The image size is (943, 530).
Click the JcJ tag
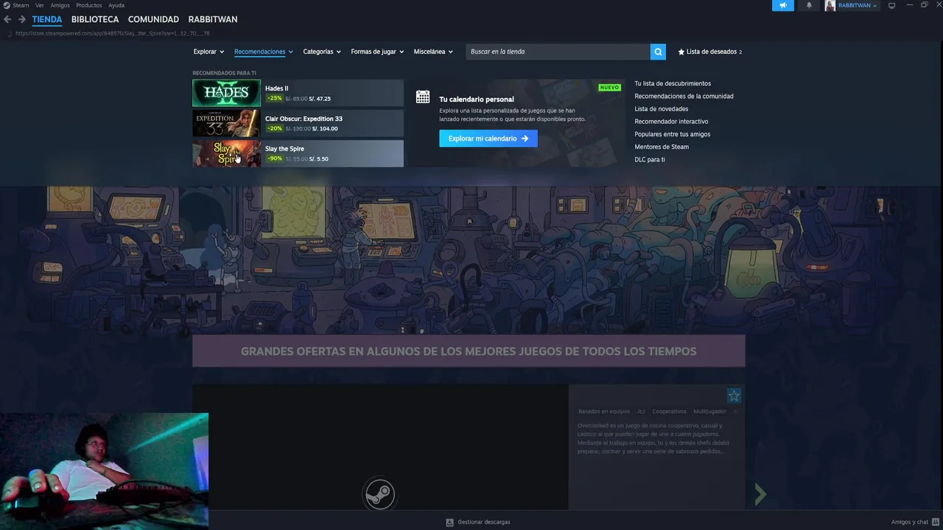641,411
